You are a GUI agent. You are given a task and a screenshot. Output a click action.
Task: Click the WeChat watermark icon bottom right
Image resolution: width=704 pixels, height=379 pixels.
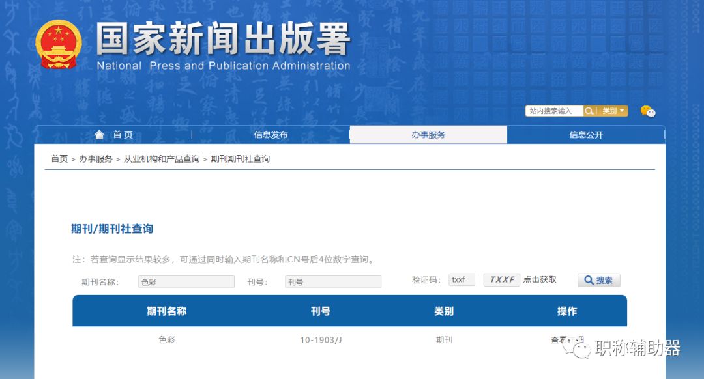pyautogui.click(x=578, y=350)
